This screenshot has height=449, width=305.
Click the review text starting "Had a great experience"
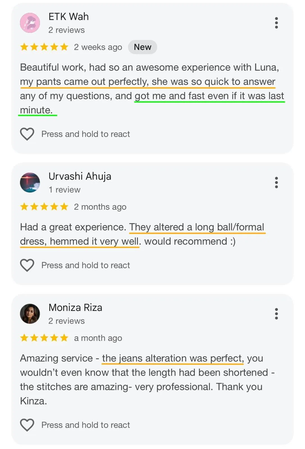point(128,234)
